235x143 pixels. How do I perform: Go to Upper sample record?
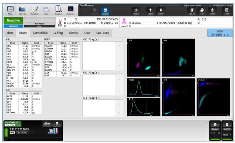[150, 11]
